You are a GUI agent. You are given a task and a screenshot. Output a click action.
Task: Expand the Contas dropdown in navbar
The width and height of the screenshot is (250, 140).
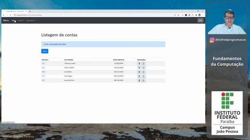tap(21, 21)
